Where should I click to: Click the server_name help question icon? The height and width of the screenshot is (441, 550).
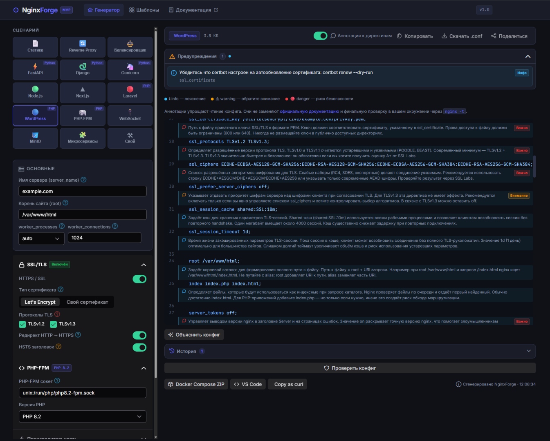[83, 180]
